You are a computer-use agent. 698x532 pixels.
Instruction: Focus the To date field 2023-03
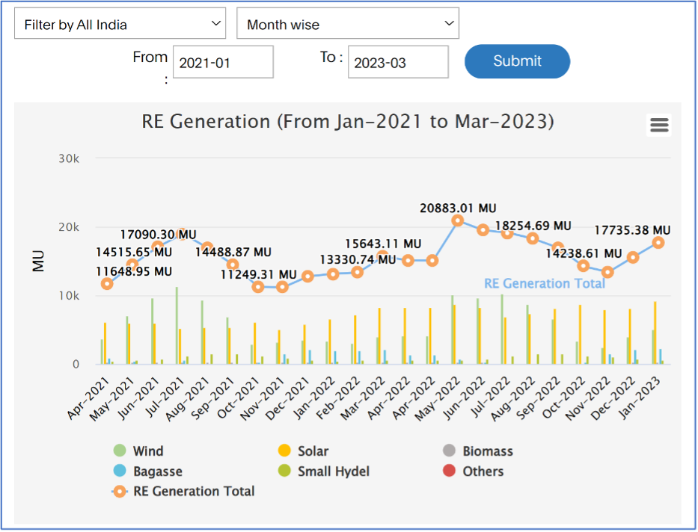click(398, 63)
